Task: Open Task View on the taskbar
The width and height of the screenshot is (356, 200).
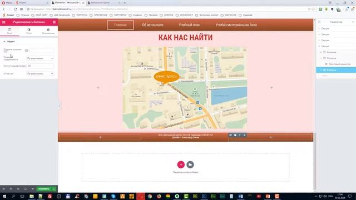Action: click(22, 196)
